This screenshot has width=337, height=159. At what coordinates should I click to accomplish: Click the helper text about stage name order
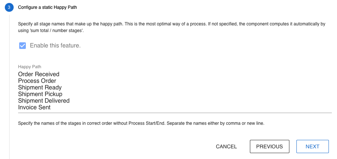141,123
